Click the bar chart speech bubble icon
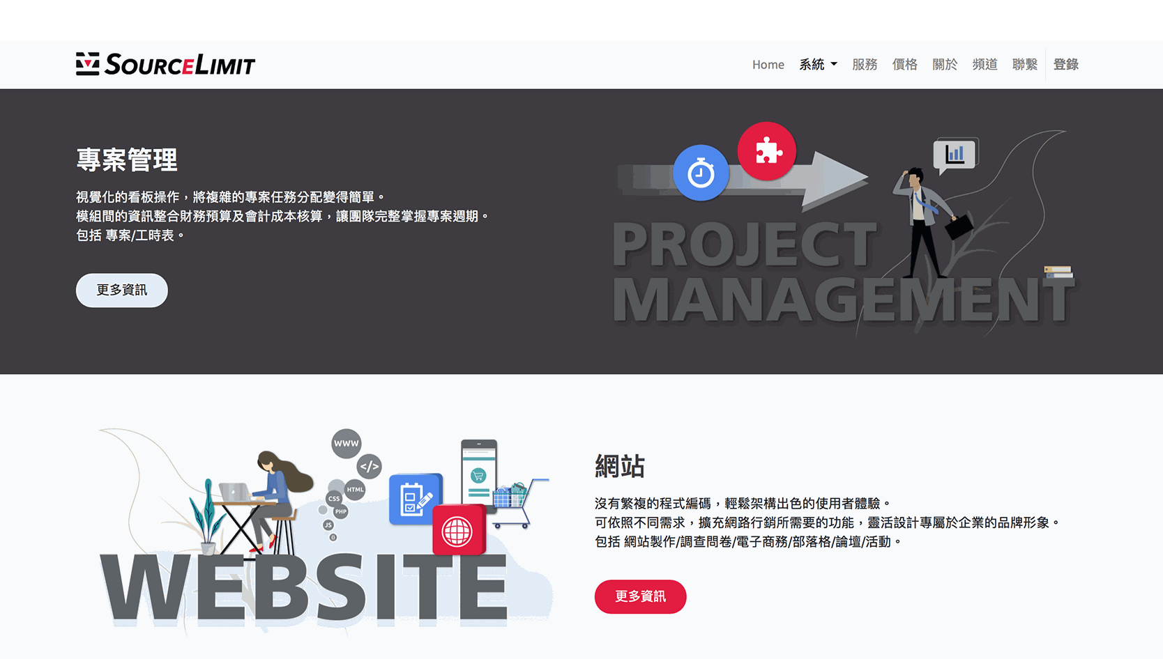This screenshot has height=659, width=1163. pos(955,154)
